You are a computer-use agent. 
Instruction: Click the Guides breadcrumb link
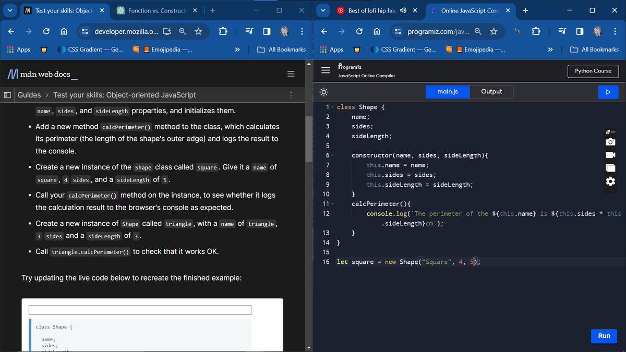[29, 95]
